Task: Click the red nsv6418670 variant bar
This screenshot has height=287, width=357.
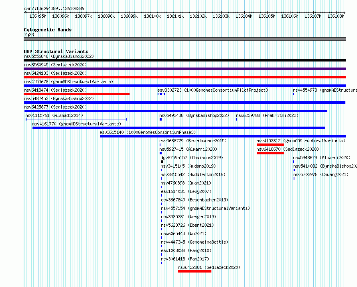Action: point(270,153)
